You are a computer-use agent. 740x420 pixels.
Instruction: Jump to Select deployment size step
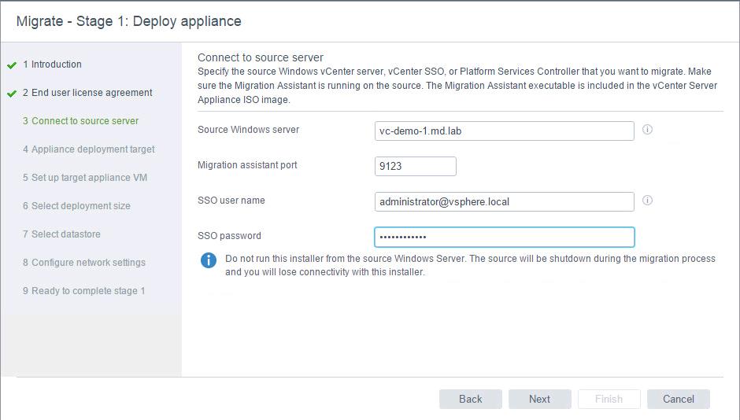coord(76,205)
